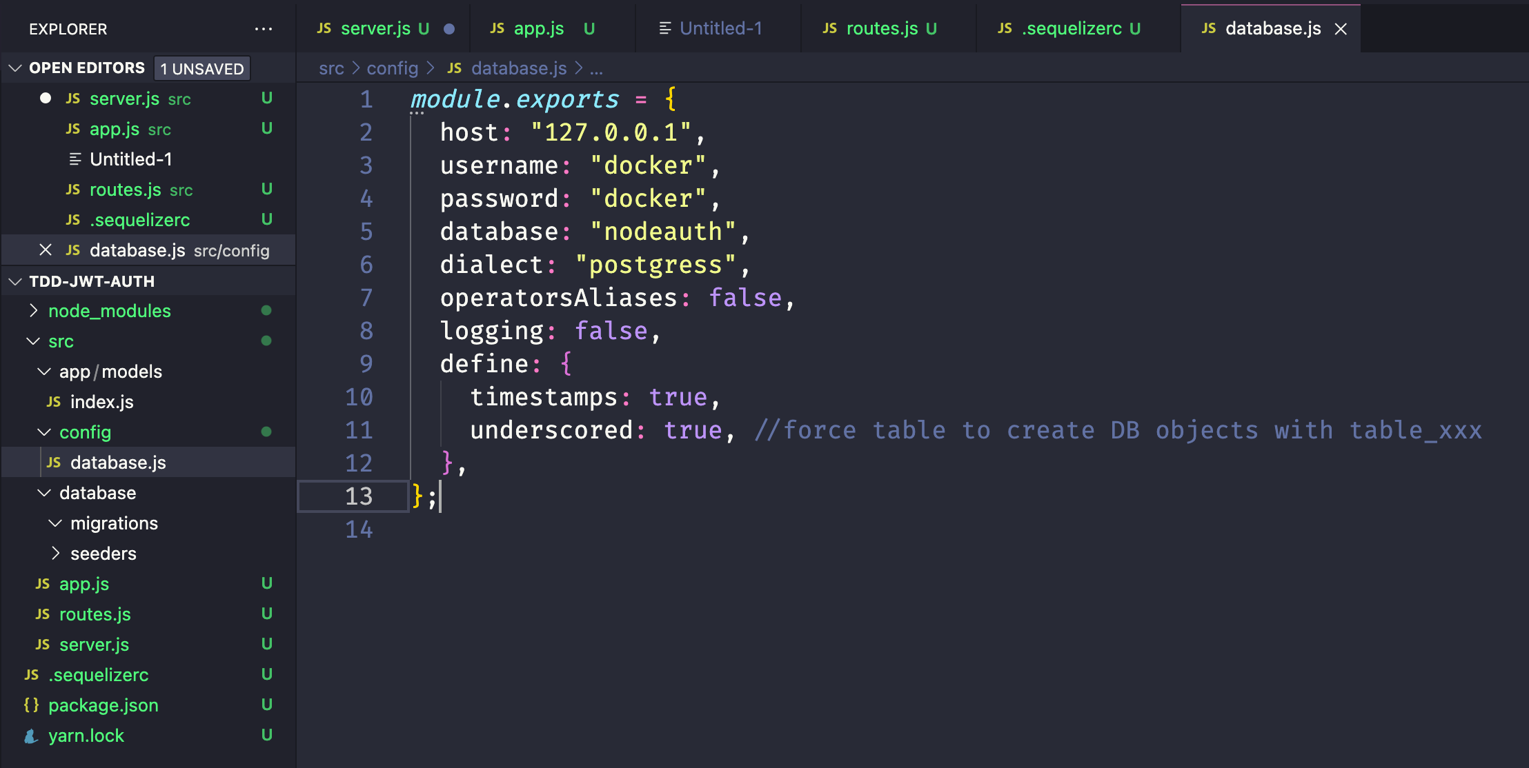
Task: Switch to the Untitled-1 tab
Action: tap(720, 28)
